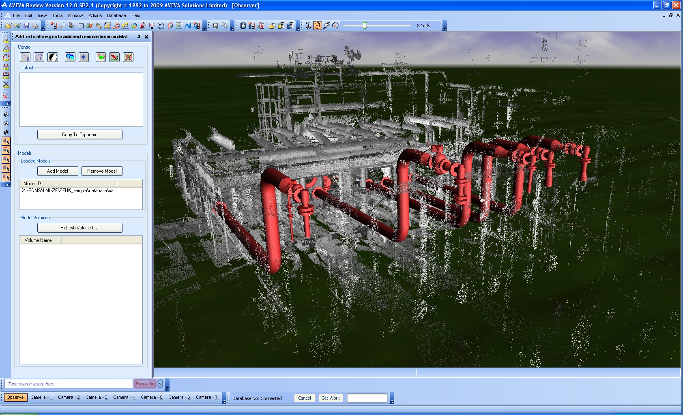This screenshot has width=683, height=415.
Task: Click the speedometer gauge icon
Action: point(335,26)
